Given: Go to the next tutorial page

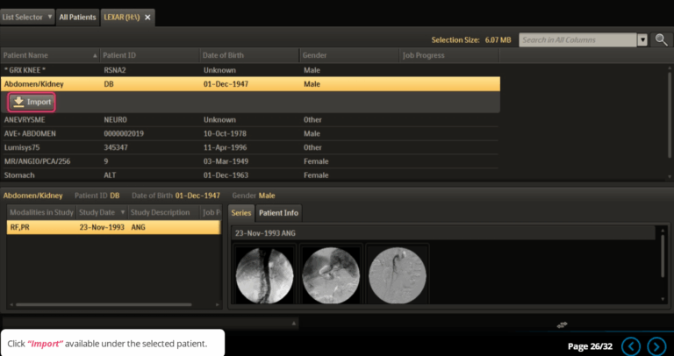Looking at the screenshot, I should click(x=656, y=346).
